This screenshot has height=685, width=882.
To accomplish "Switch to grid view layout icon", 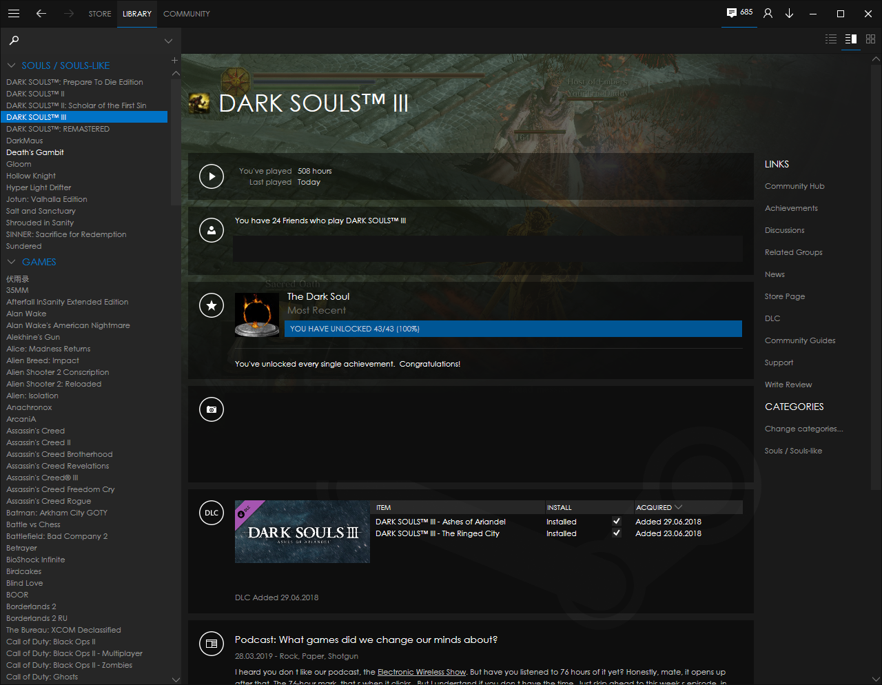I will tap(870, 39).
